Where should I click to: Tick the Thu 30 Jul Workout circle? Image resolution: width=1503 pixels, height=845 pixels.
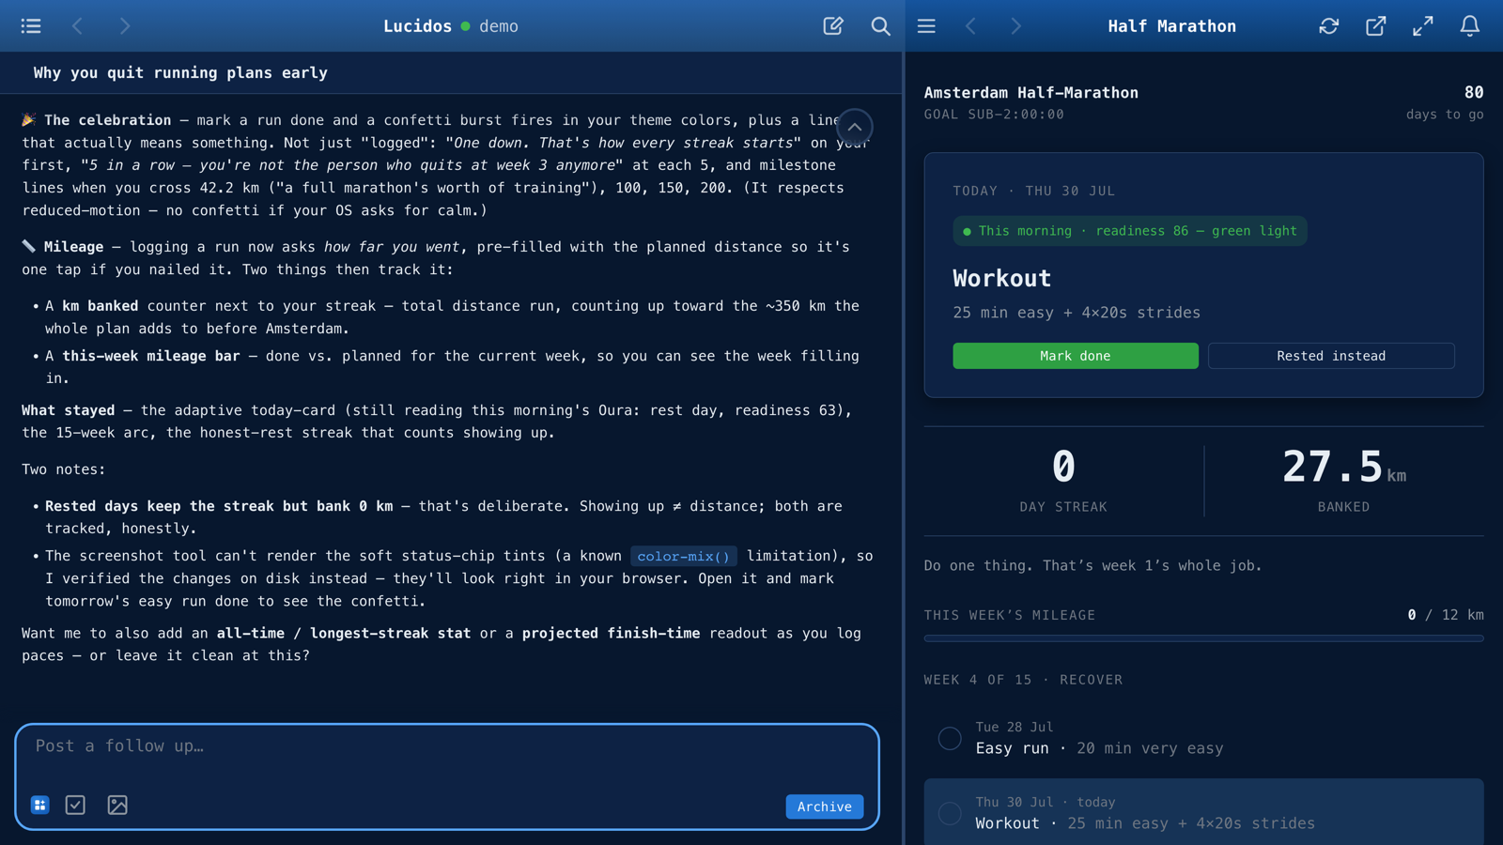[950, 813]
